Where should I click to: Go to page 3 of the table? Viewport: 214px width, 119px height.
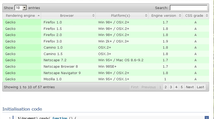pos(171,87)
